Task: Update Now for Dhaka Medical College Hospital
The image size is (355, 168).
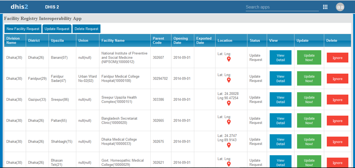Action: 309,142
